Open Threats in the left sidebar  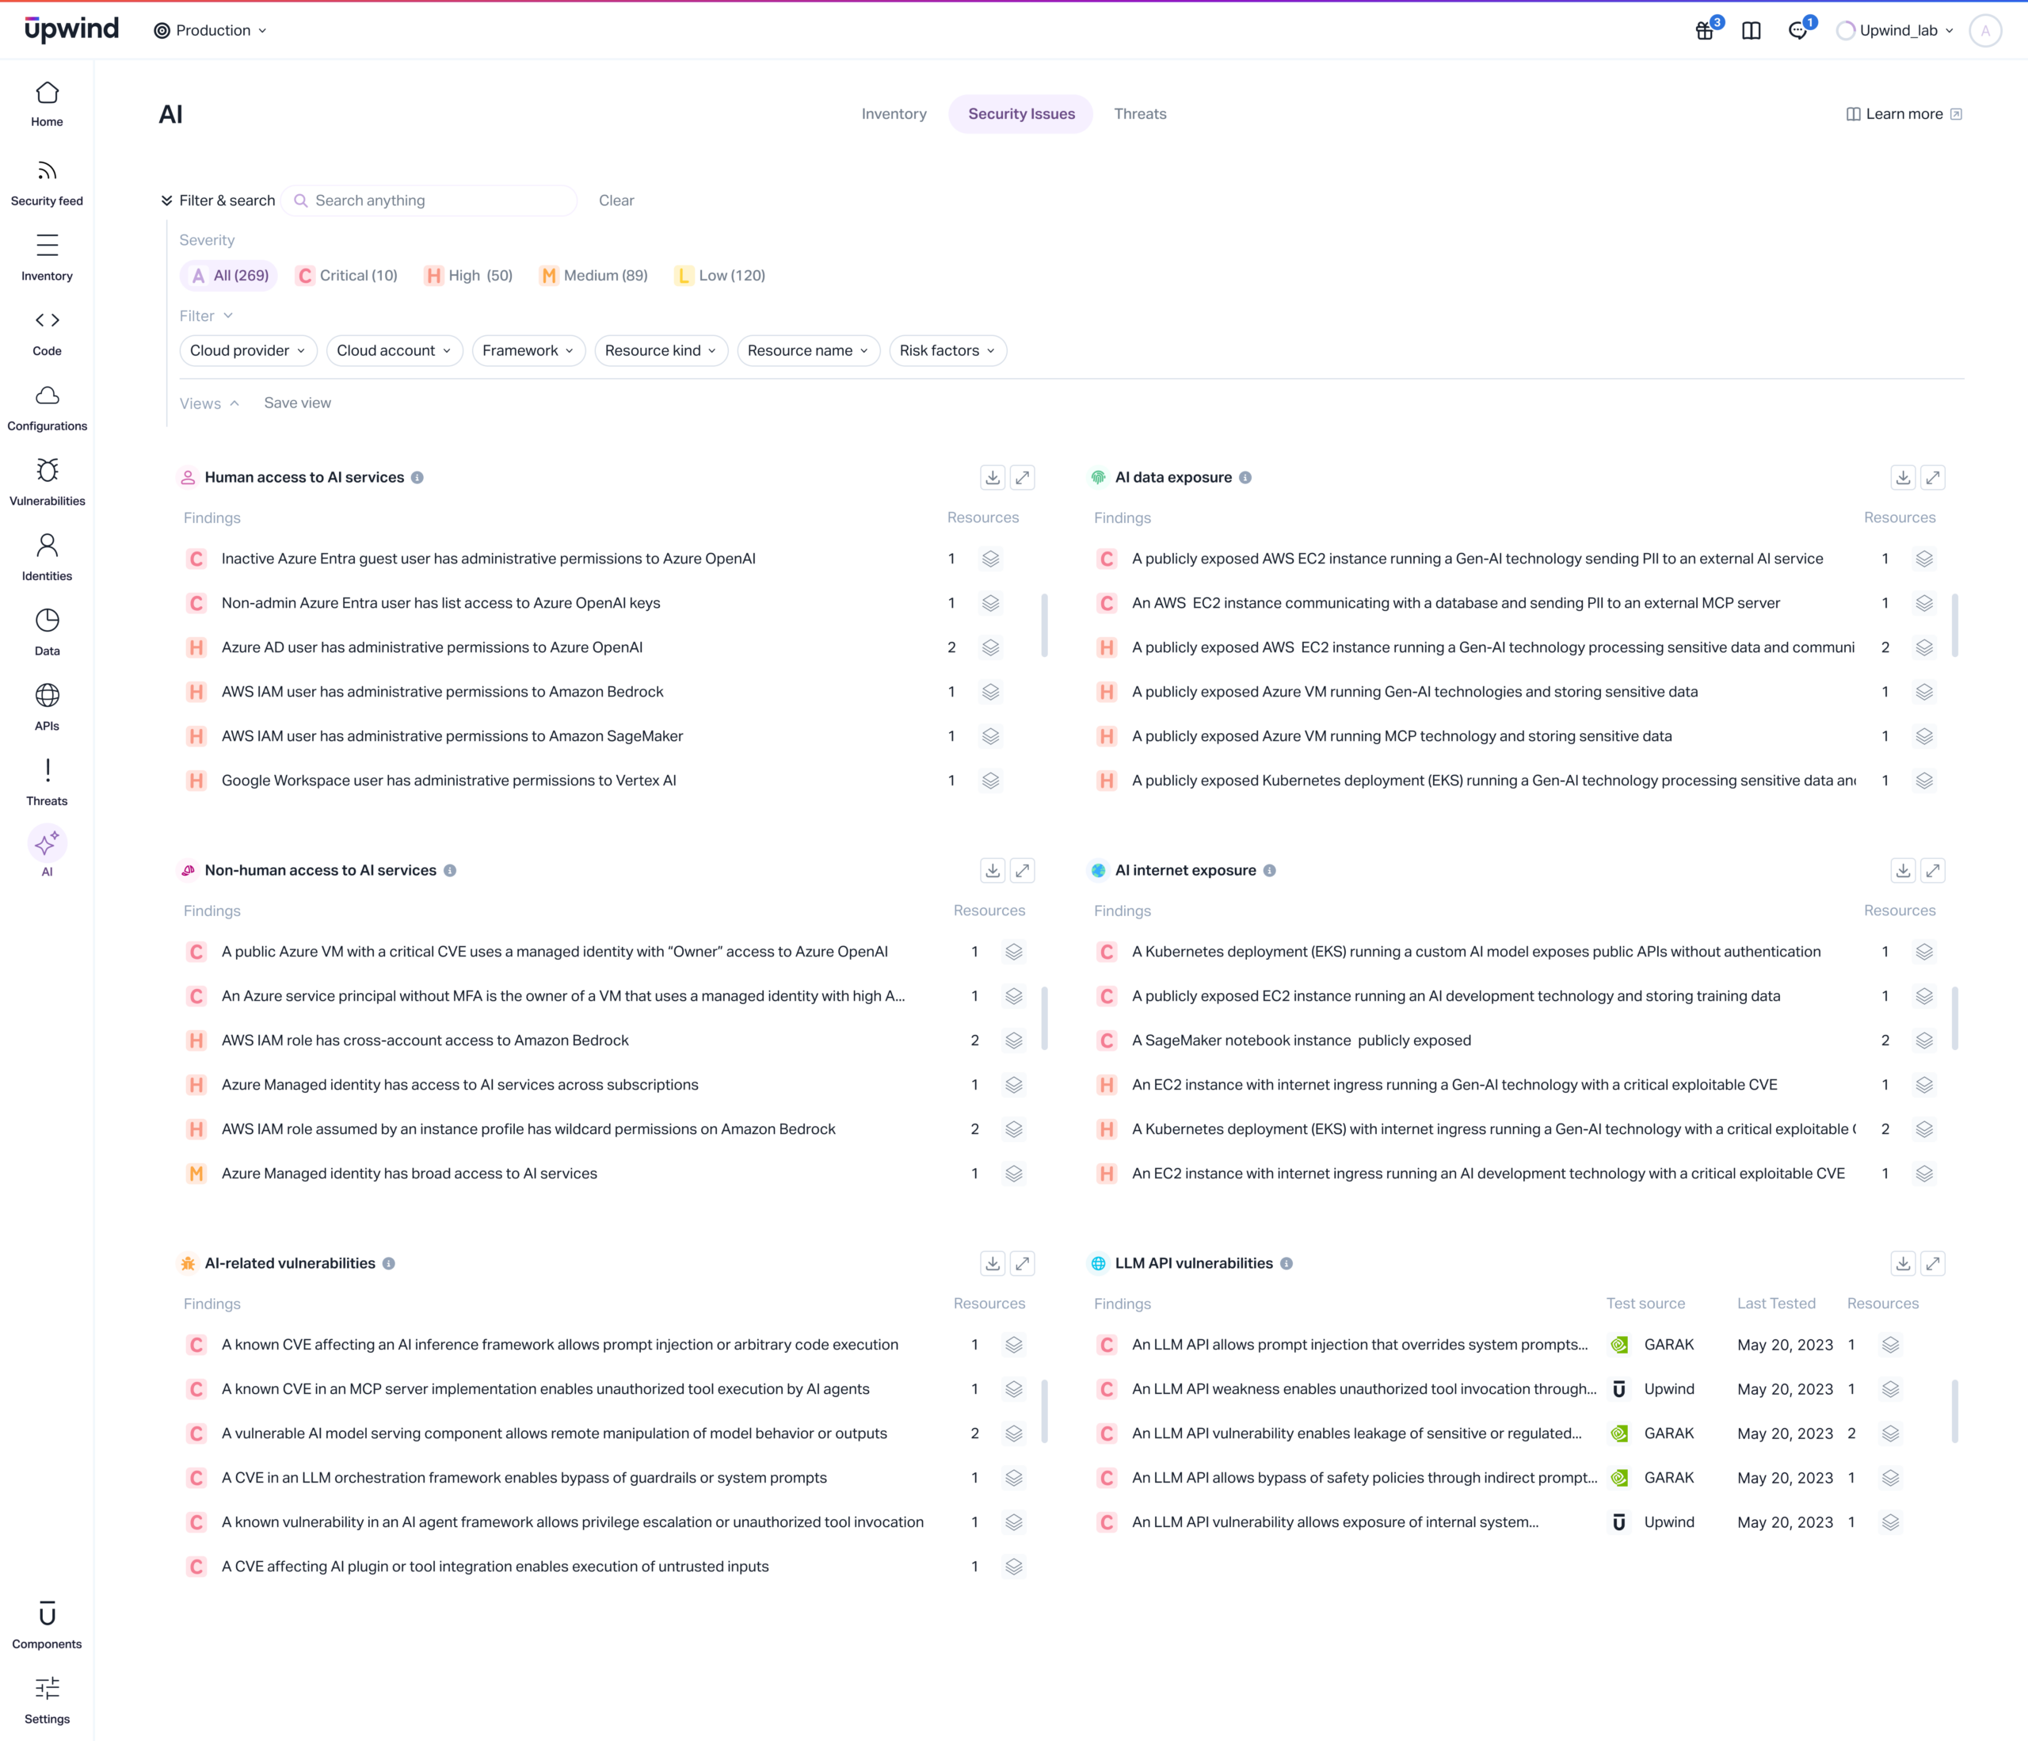pos(47,782)
